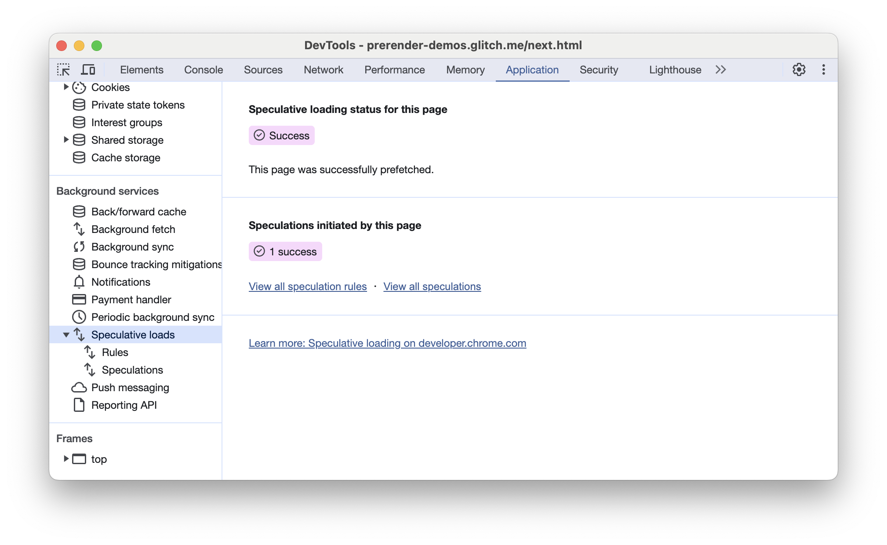Screen dimensions: 887x545
Task: Click View all speculations link
Action: pos(432,287)
